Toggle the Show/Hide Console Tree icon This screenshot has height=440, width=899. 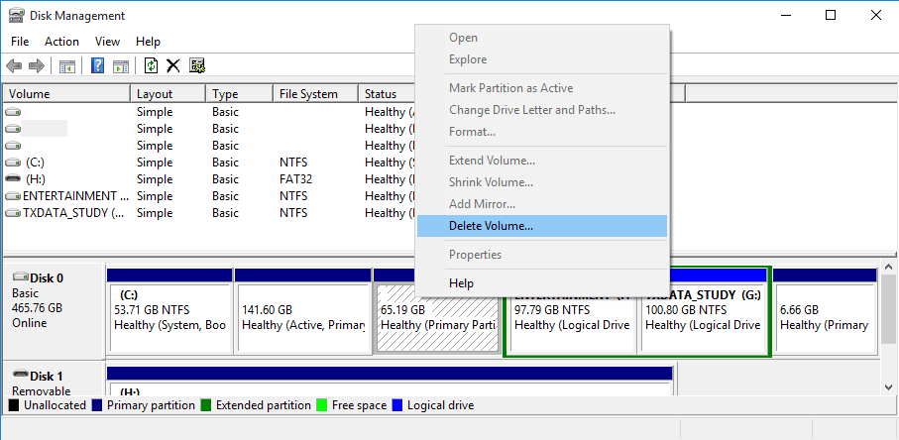pyautogui.click(x=67, y=65)
